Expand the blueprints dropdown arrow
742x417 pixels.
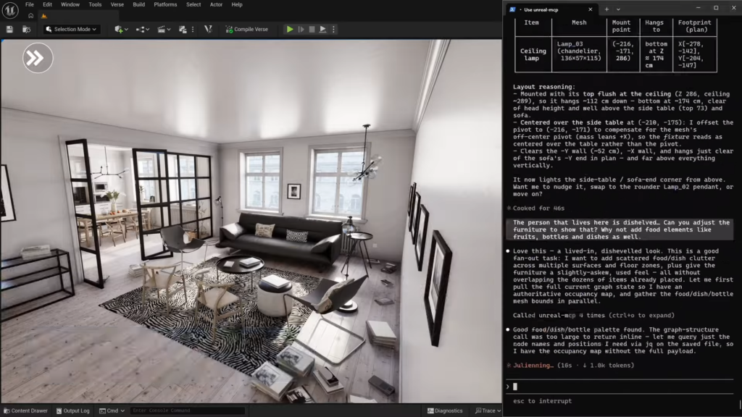[x=148, y=29]
